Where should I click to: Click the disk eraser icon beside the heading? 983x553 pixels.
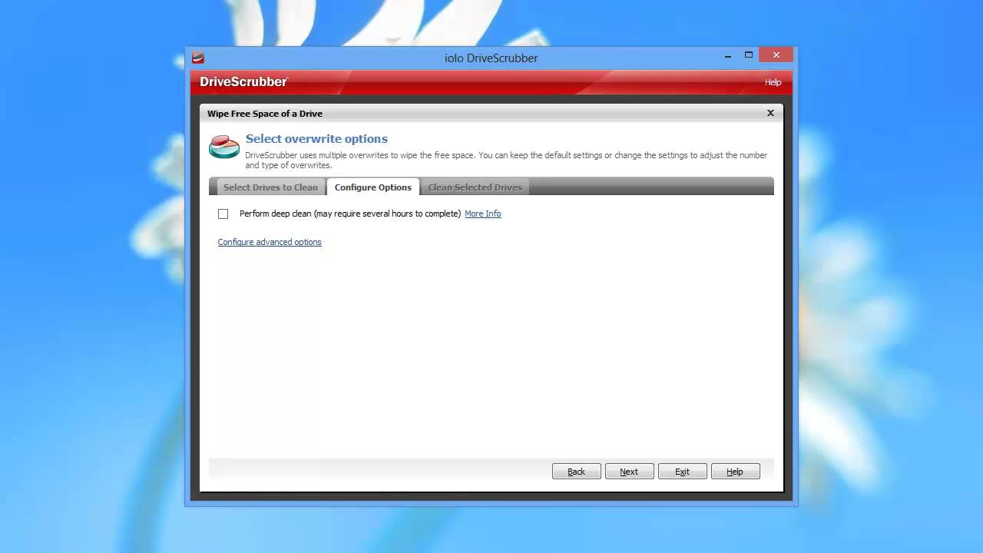coord(224,146)
